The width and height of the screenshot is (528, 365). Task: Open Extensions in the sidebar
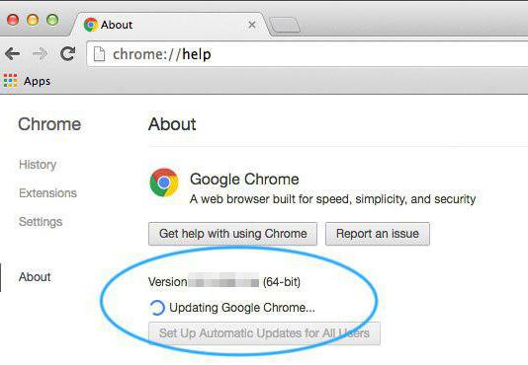coord(47,193)
